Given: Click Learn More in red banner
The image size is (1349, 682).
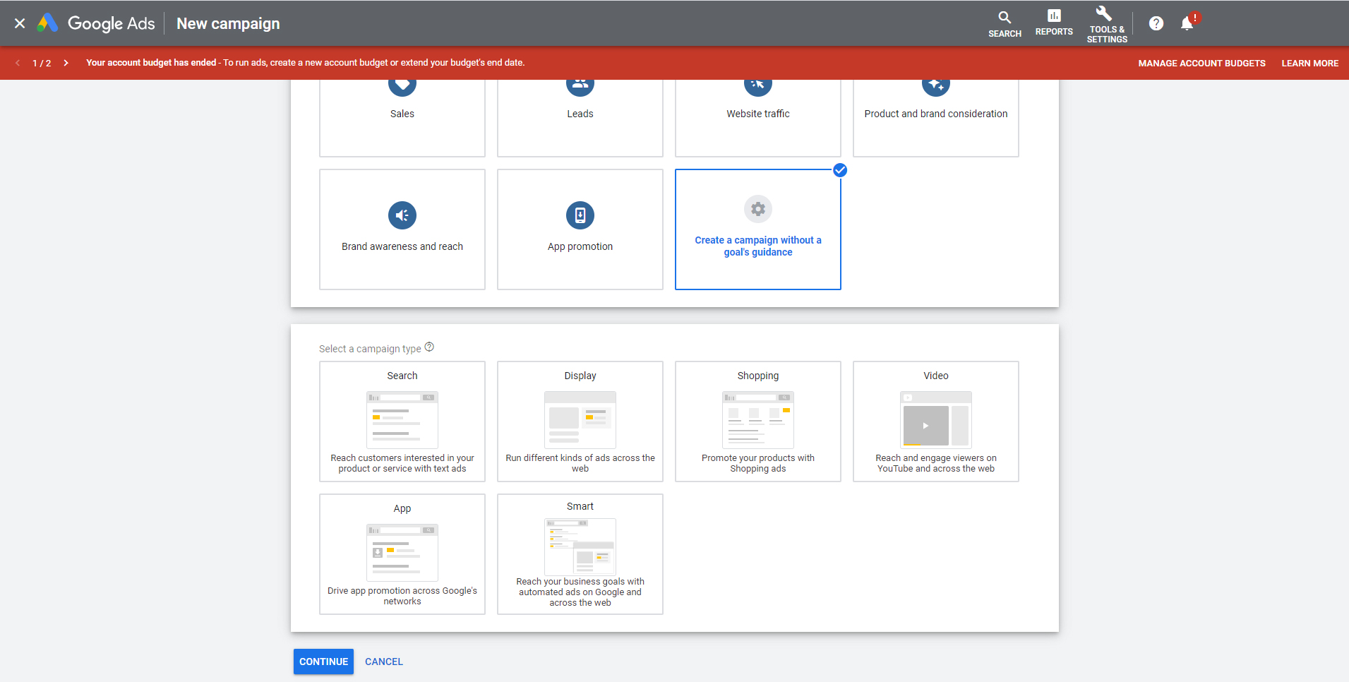Looking at the screenshot, I should click(x=1309, y=63).
